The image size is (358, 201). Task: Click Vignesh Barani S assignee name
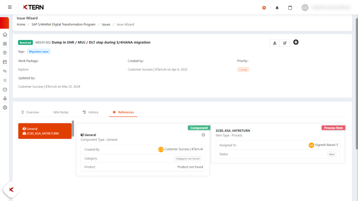326,145
